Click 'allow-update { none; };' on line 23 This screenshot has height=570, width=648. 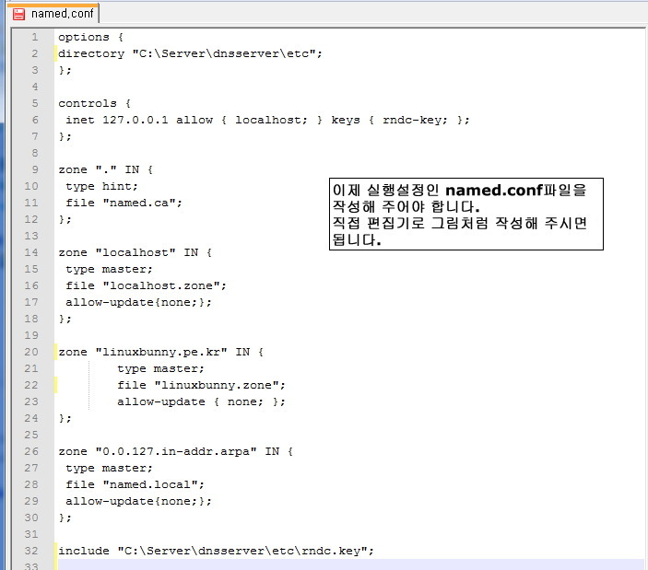201,402
